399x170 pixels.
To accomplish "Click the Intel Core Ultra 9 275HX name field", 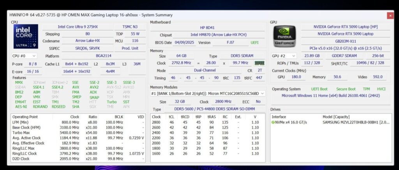I will pos(78,27).
